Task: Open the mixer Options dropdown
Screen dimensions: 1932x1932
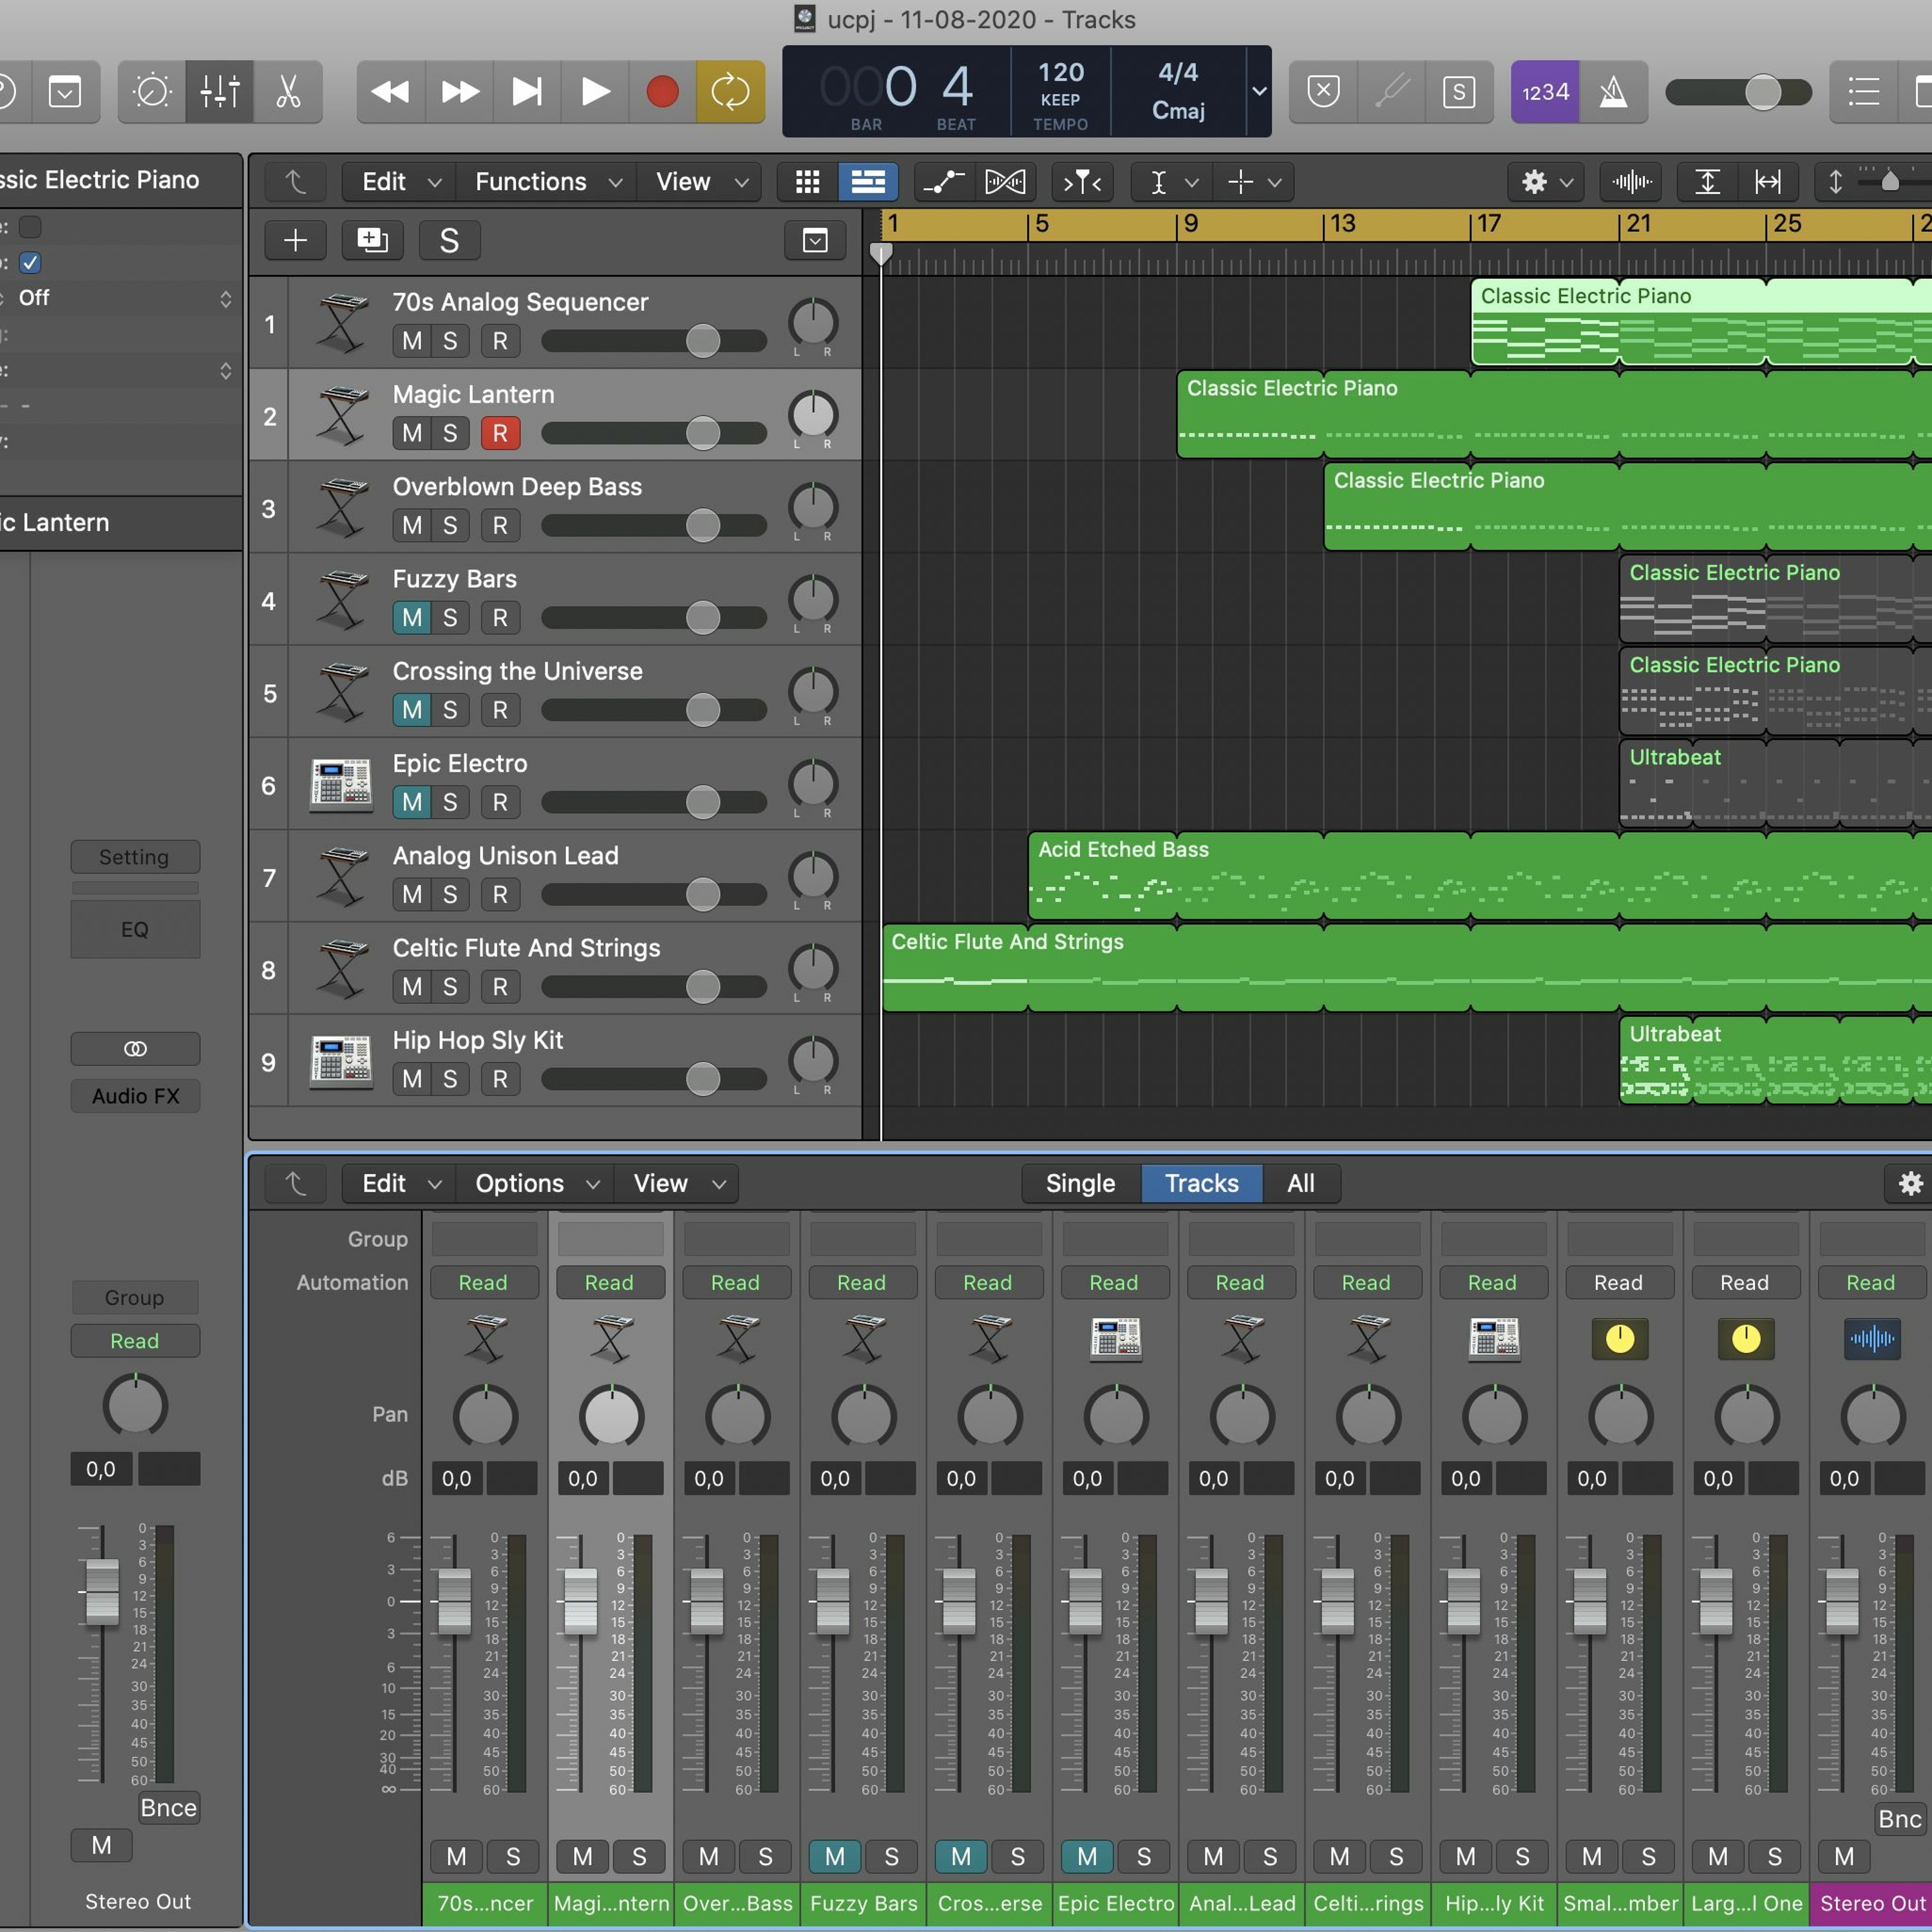Action: point(536,1183)
